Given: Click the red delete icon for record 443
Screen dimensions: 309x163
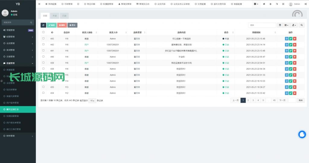Looking at the screenshot, I should tap(295, 39).
